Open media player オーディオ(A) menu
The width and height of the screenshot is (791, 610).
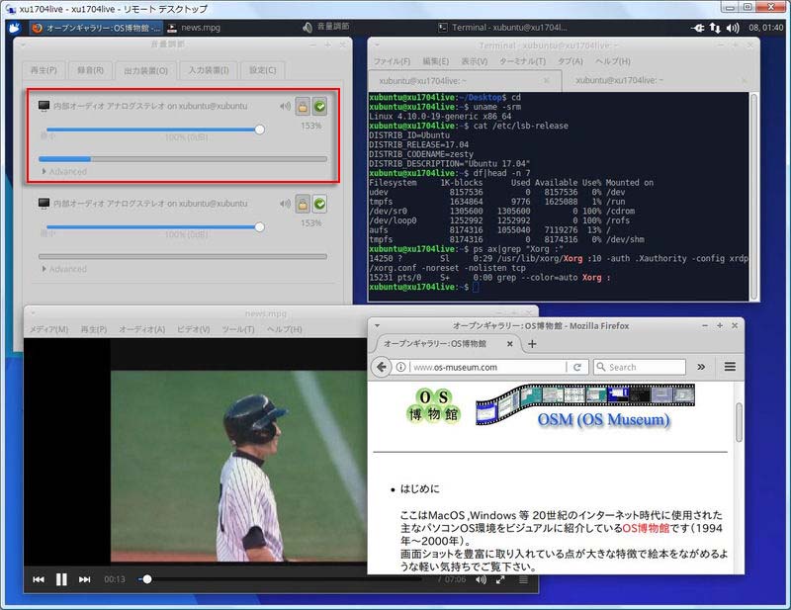141,329
